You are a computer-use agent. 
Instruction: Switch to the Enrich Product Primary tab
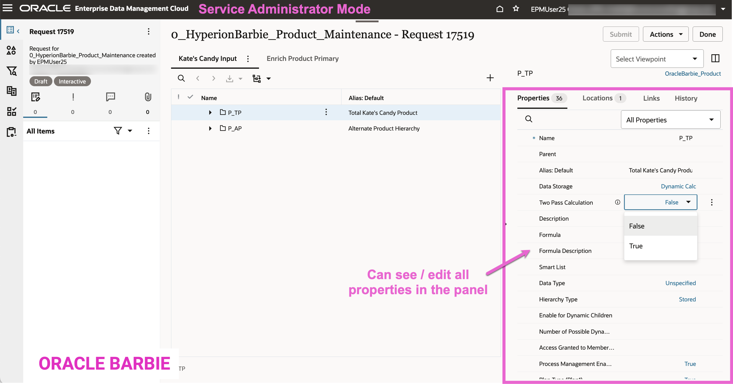point(302,58)
